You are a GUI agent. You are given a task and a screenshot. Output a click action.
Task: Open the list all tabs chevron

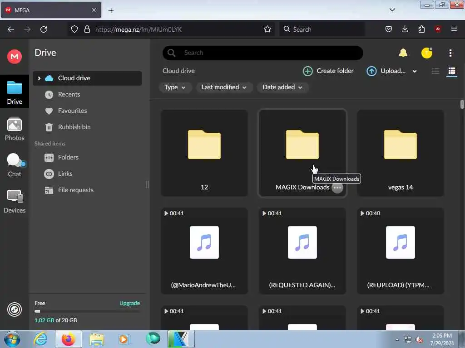pyautogui.click(x=392, y=10)
